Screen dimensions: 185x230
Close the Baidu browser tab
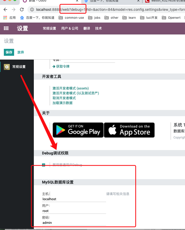point(138,1)
